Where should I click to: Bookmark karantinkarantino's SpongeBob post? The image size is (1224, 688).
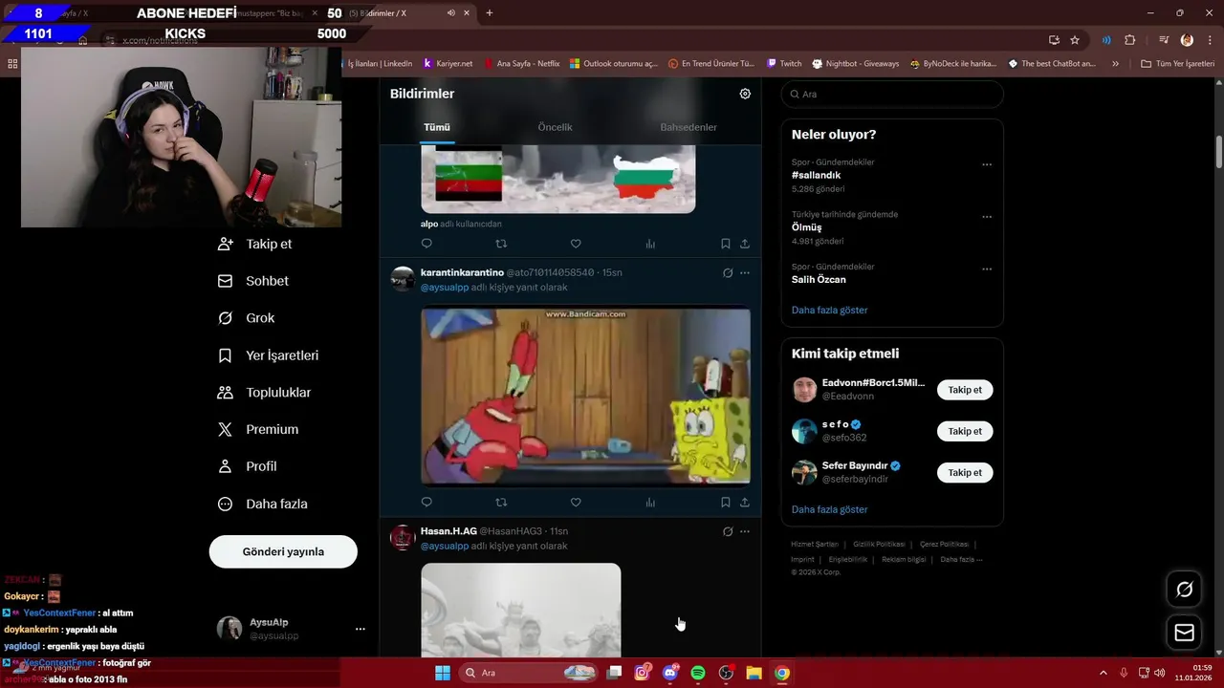point(726,502)
